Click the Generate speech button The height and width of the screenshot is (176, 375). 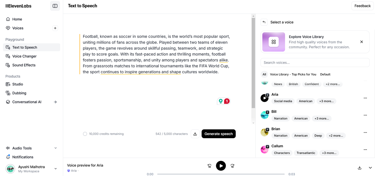point(219,134)
